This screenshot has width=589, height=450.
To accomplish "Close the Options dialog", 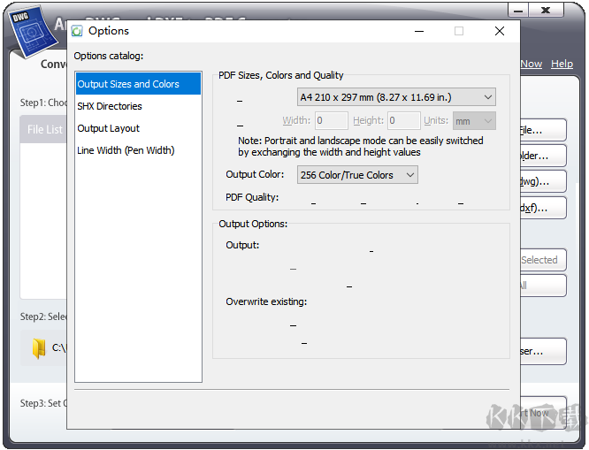I will (x=500, y=31).
